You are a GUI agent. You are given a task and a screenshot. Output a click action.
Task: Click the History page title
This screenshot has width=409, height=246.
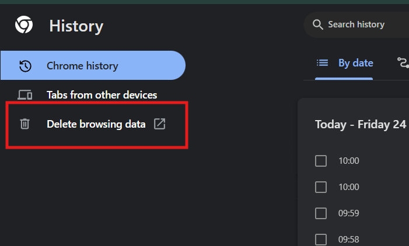(x=76, y=26)
